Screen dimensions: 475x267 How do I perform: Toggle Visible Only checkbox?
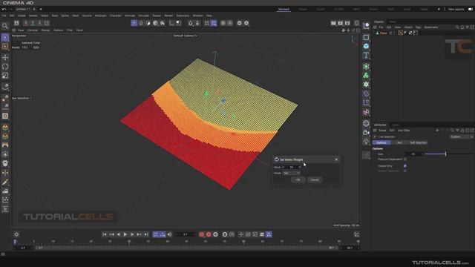(405, 166)
